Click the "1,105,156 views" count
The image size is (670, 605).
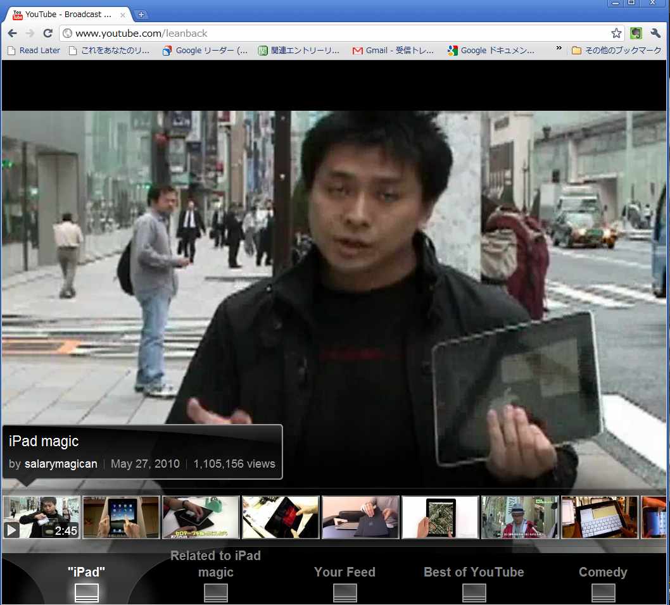[234, 464]
